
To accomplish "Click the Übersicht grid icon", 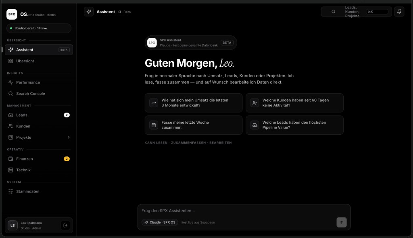I will tap(10, 61).
